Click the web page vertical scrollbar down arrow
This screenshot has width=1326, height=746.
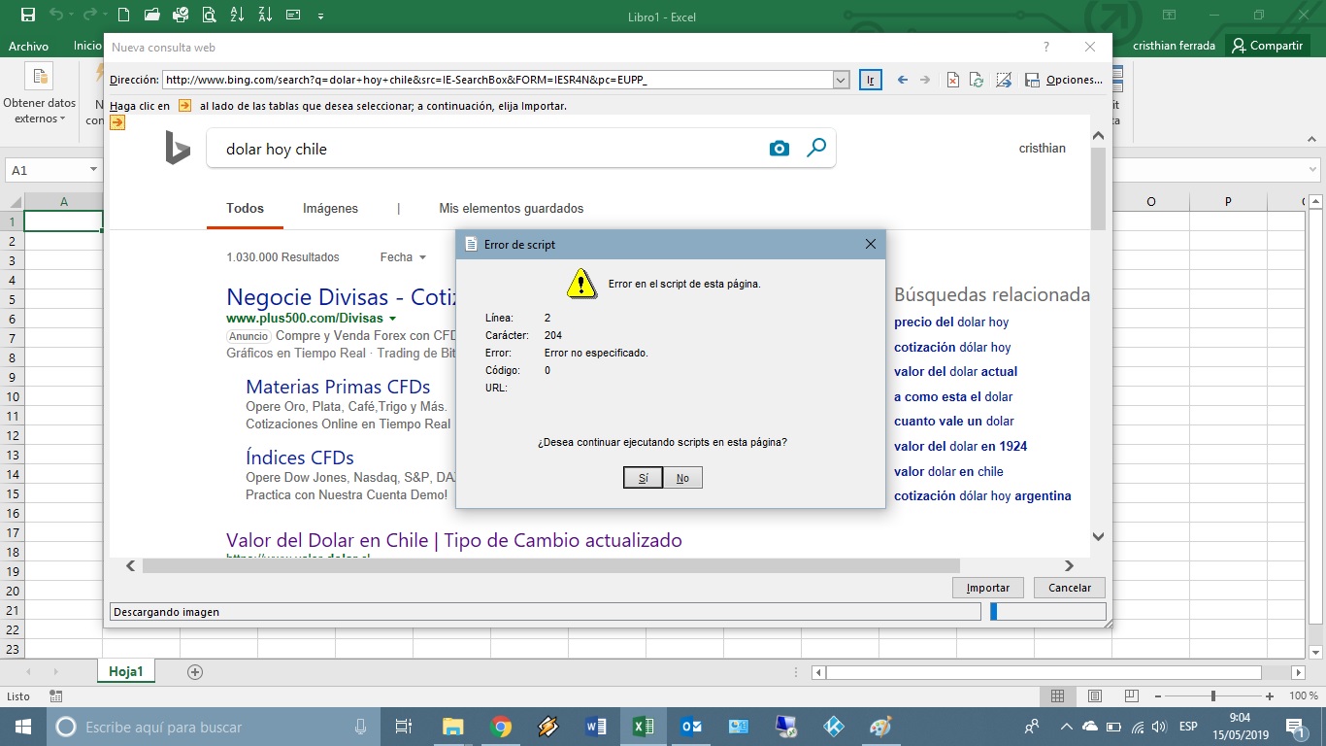1098,536
